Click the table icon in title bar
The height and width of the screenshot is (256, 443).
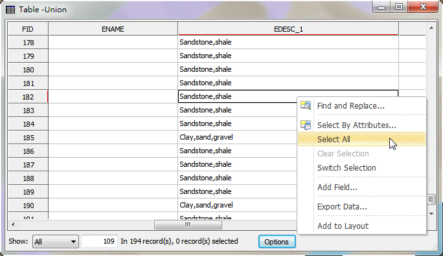tap(10, 10)
